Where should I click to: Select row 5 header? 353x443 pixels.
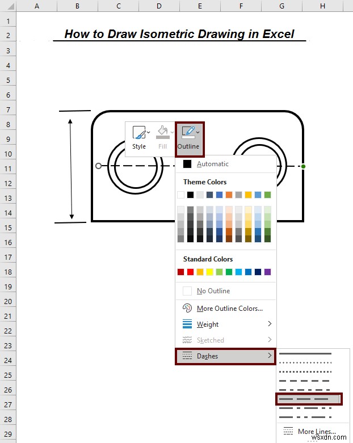(x=8, y=80)
